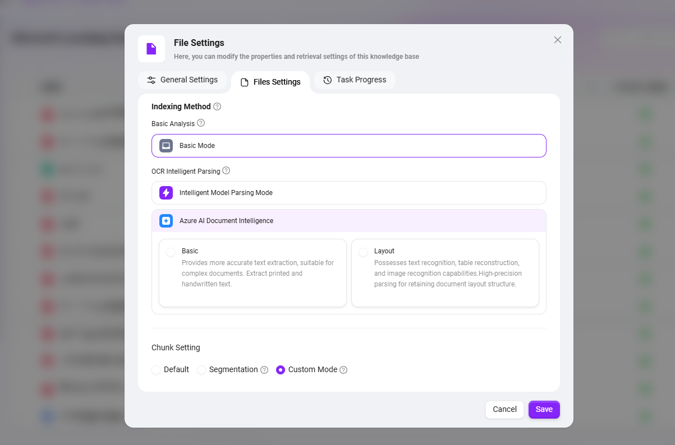Click help icon next to Indexing Method
The image size is (675, 445).
pos(217,106)
